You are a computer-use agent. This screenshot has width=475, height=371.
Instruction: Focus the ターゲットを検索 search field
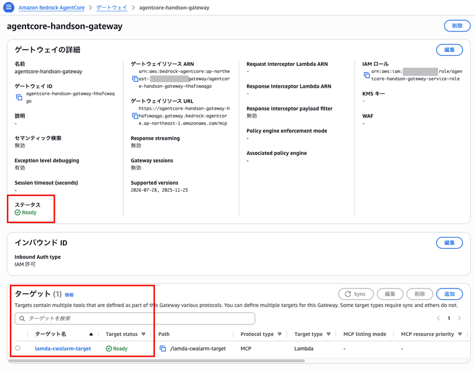135,319
